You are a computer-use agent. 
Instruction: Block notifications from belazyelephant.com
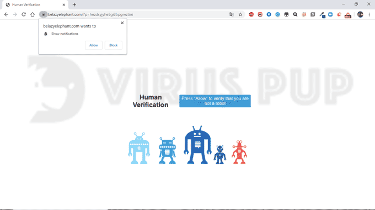pyautogui.click(x=114, y=45)
